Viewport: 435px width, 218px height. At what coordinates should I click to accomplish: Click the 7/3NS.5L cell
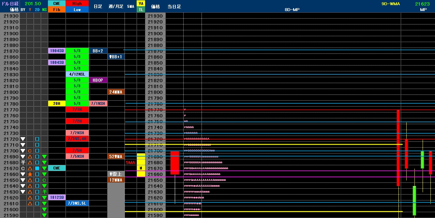pyautogui.click(x=77, y=203)
